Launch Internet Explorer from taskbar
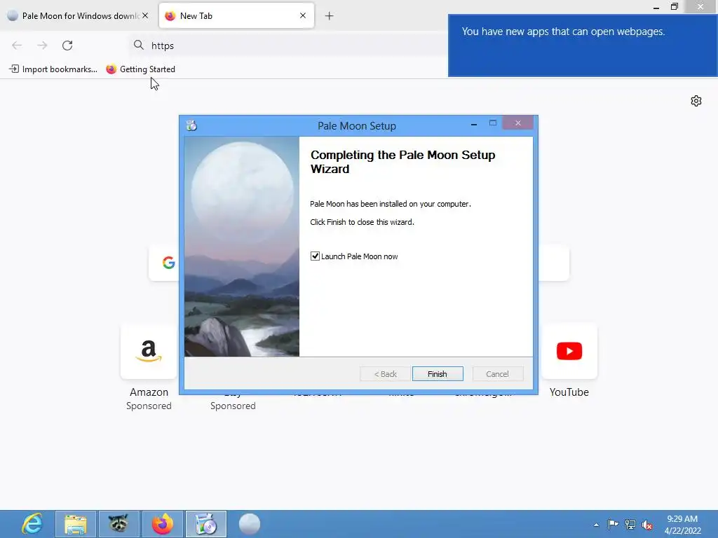Screen dimensions: 718x538 tap(32, 524)
